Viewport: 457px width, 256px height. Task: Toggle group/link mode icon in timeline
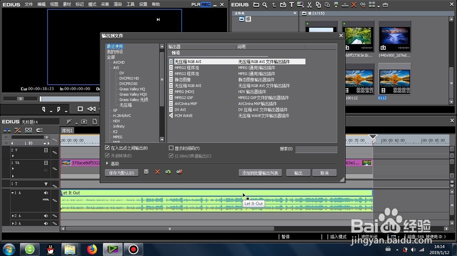coord(28,130)
